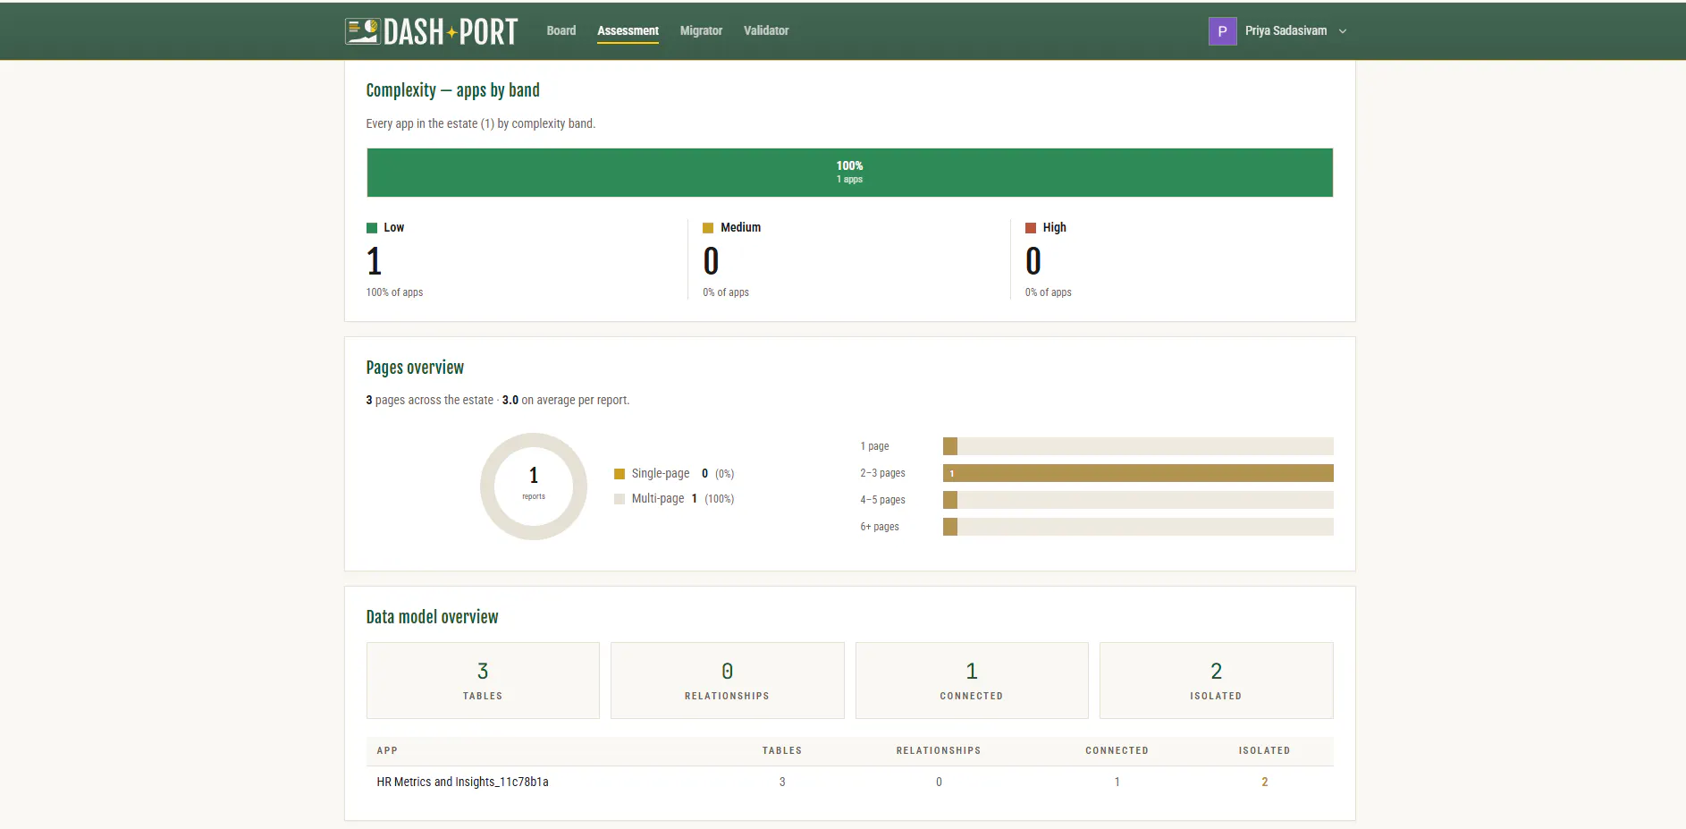1686x829 pixels.
Task: Click the Isolated summary card
Action: 1216,681
